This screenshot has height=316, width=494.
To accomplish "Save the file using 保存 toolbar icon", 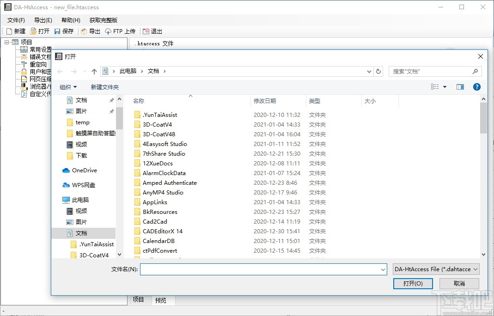I will [x=64, y=31].
